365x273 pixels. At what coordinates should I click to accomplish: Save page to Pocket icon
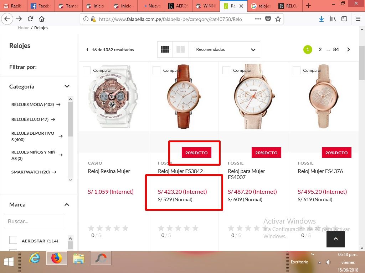click(268, 19)
